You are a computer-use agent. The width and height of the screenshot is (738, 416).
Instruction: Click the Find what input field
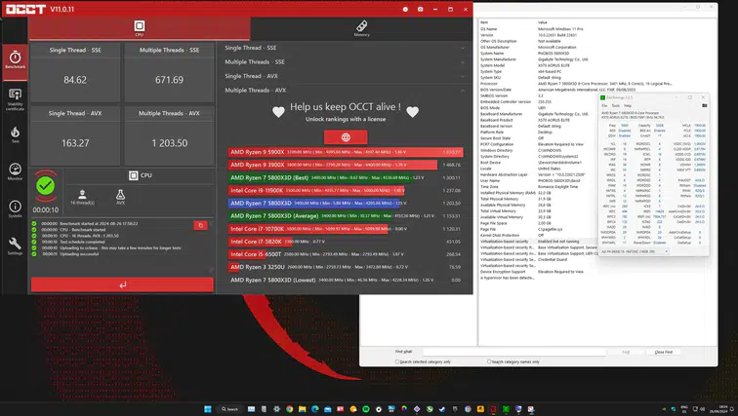tap(513, 352)
